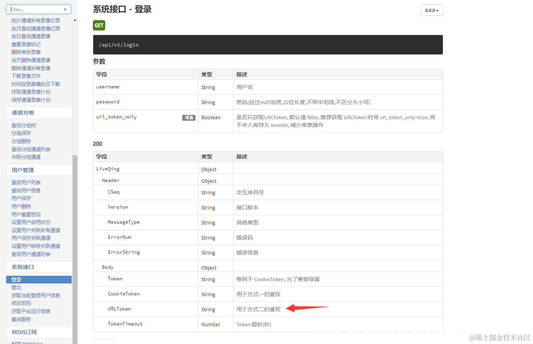Select the 系统接口 section header
This screenshot has width=533, height=344.
(x=39, y=267)
